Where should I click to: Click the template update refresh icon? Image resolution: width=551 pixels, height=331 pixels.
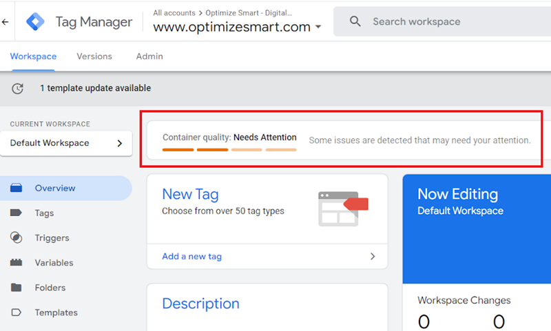point(18,89)
